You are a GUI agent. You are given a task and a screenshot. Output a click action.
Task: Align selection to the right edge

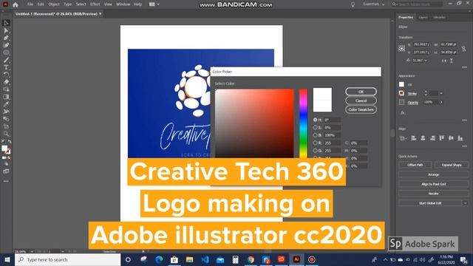coord(432,138)
